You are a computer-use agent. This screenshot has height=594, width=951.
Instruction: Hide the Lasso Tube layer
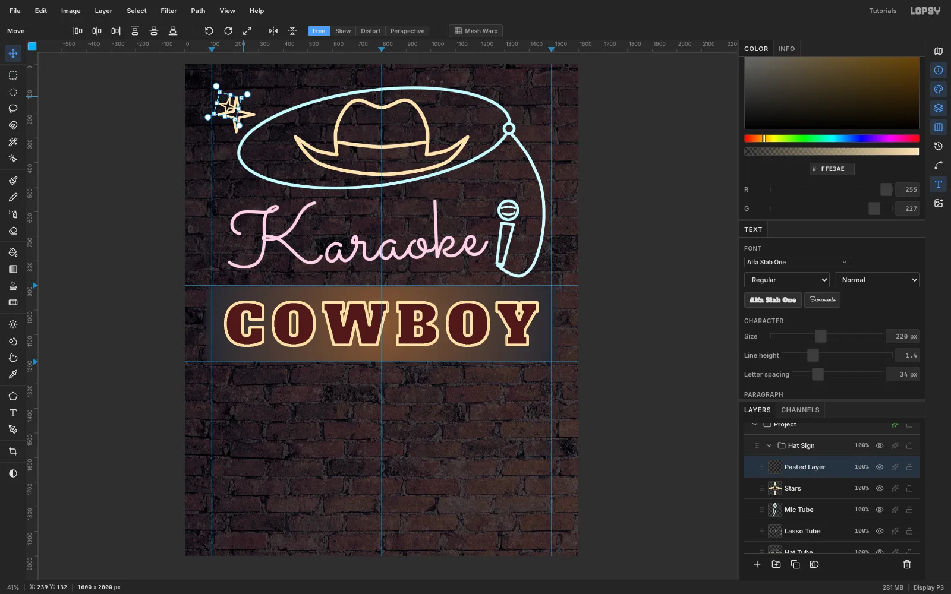click(880, 531)
